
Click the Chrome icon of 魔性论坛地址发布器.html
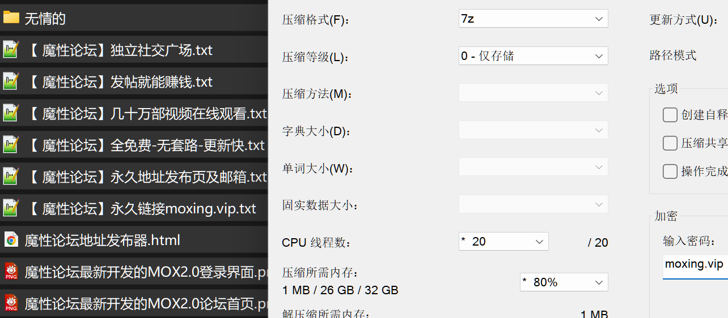11,240
